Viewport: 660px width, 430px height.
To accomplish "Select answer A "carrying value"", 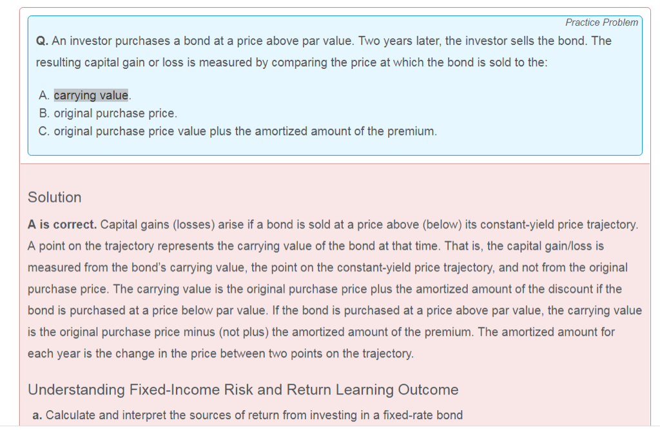I will [x=91, y=95].
